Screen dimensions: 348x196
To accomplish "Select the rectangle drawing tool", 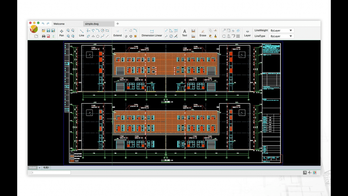I will pyautogui.click(x=108, y=30).
